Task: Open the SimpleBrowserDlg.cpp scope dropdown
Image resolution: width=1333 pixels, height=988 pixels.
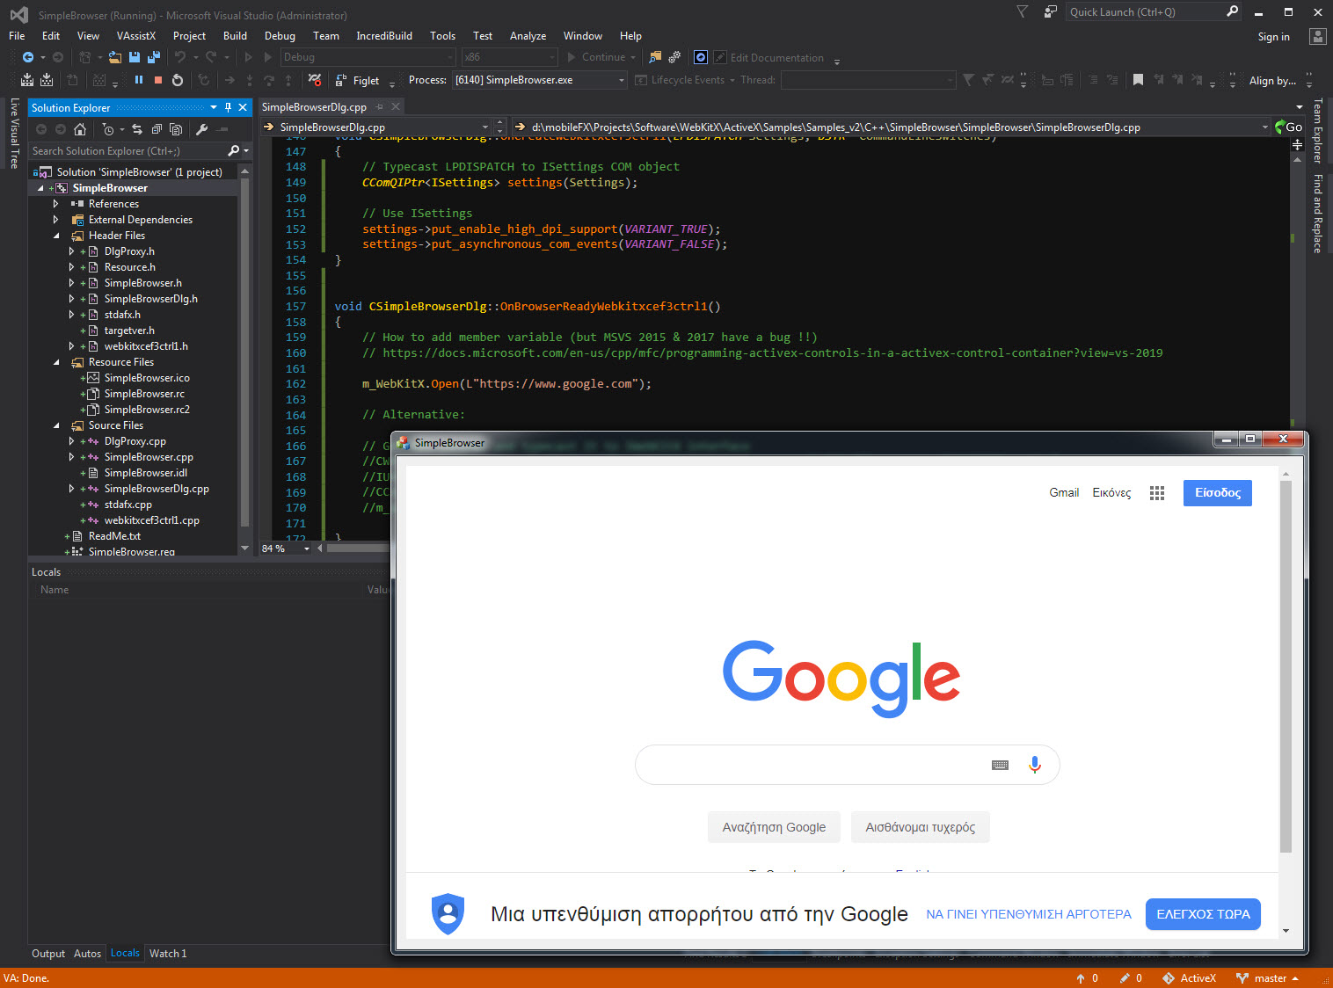Action: click(484, 127)
